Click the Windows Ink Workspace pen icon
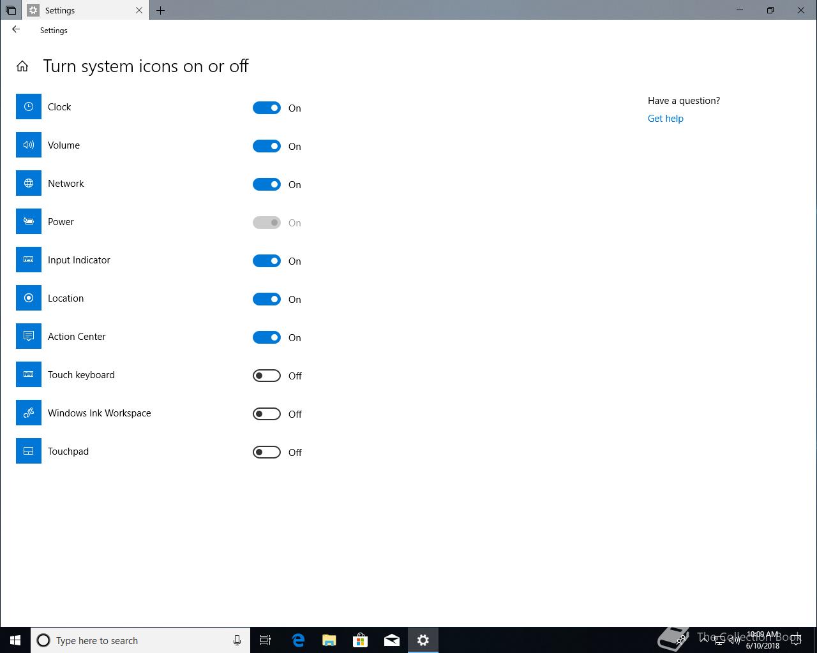The height and width of the screenshot is (653, 817). (x=29, y=413)
